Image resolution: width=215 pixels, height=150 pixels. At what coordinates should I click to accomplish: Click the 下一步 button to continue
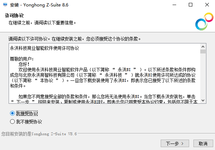pos(175,144)
